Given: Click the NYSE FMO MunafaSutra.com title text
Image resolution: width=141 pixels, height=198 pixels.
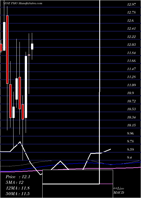Looking at the screenshot, I should [22, 3].
